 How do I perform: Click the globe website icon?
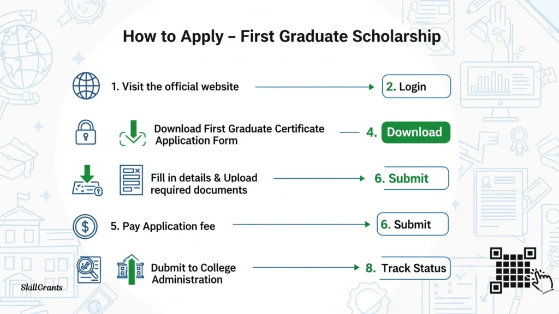(87, 87)
